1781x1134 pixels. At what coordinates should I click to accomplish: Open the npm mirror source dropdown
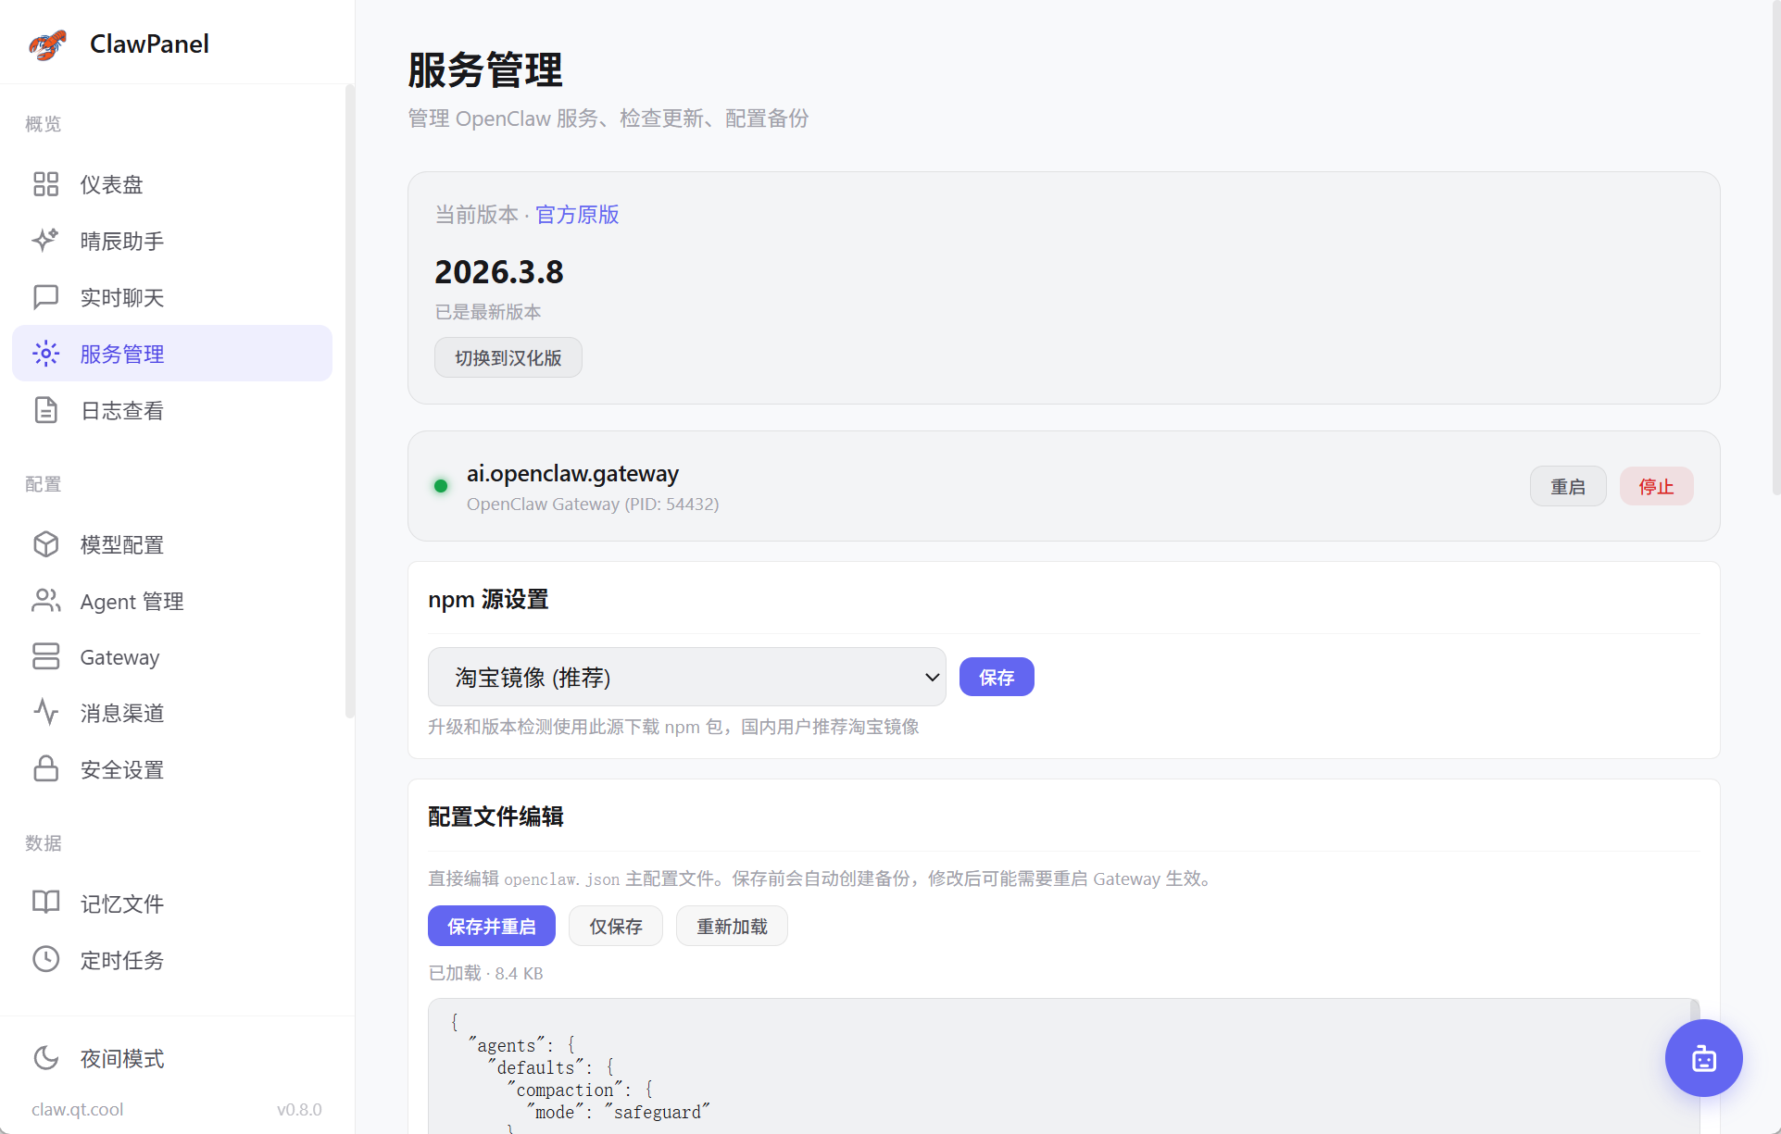click(x=686, y=677)
